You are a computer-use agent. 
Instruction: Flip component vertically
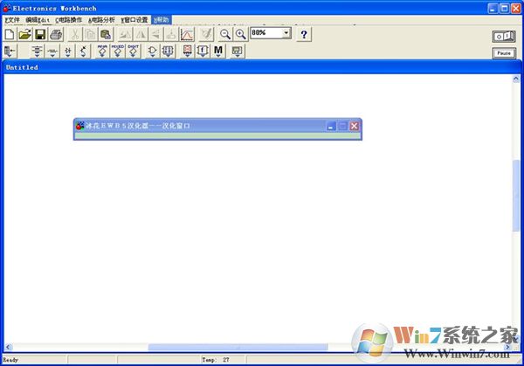click(156, 34)
